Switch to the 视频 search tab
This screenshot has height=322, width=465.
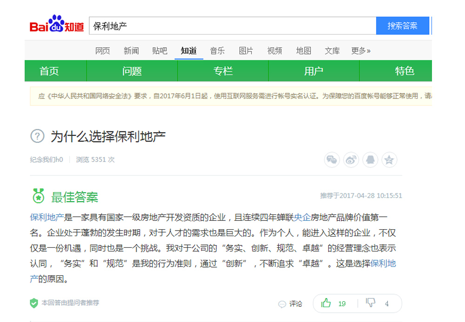[x=275, y=51]
